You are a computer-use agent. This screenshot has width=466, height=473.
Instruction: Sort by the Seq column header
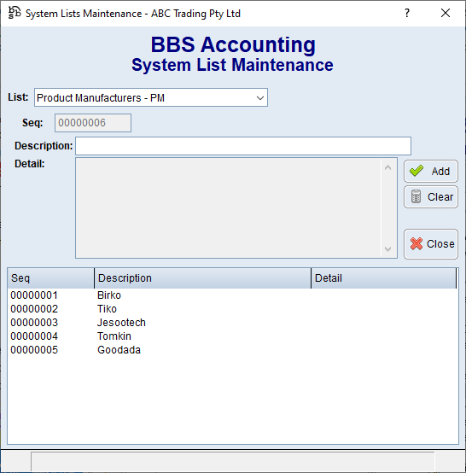pyautogui.click(x=50, y=278)
